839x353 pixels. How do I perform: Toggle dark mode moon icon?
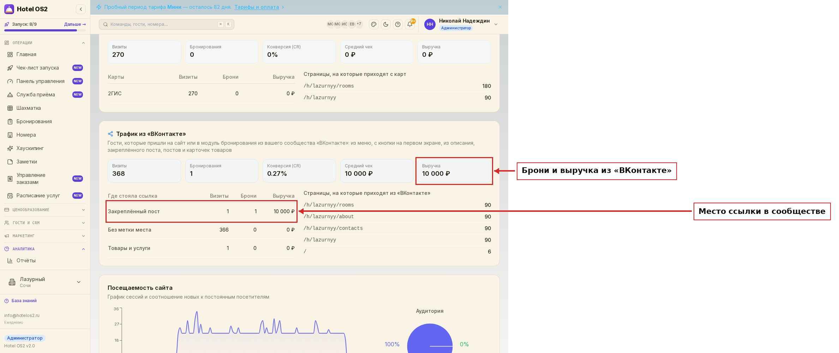pos(386,24)
